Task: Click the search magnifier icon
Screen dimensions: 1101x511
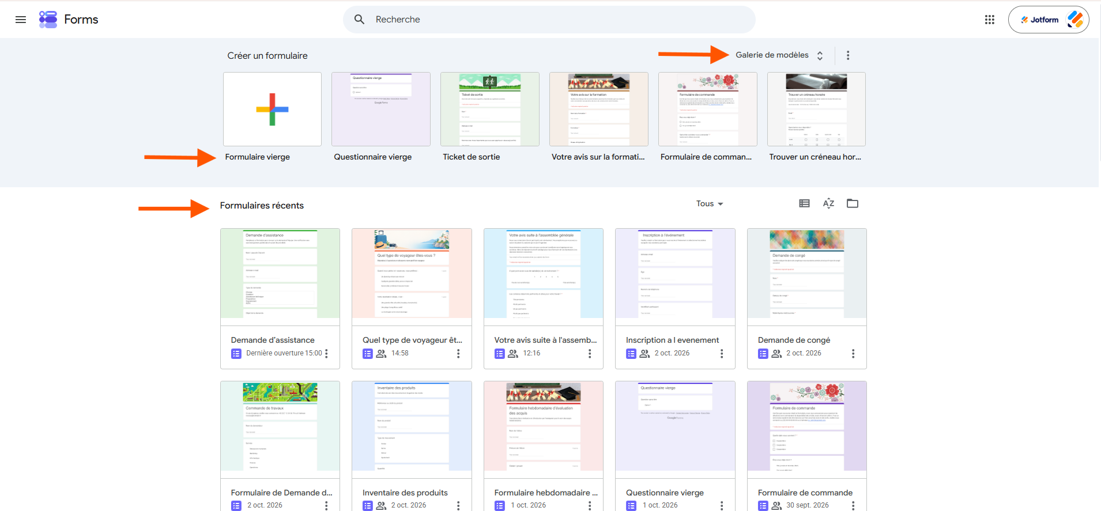Action: [359, 20]
